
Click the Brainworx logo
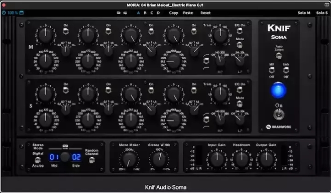pyautogui.click(x=278, y=127)
